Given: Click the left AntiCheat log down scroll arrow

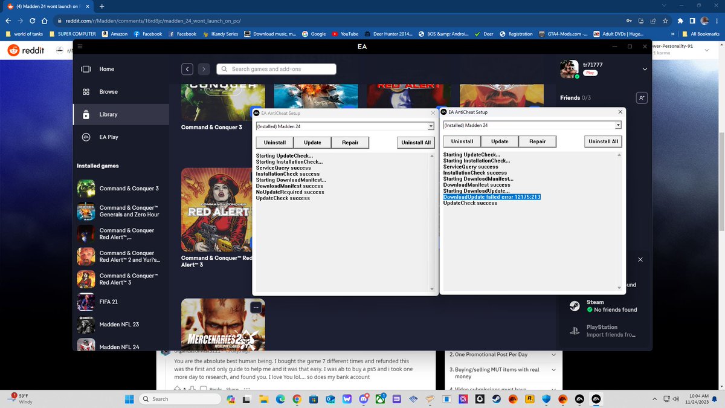Looking at the screenshot, I should pos(431,289).
